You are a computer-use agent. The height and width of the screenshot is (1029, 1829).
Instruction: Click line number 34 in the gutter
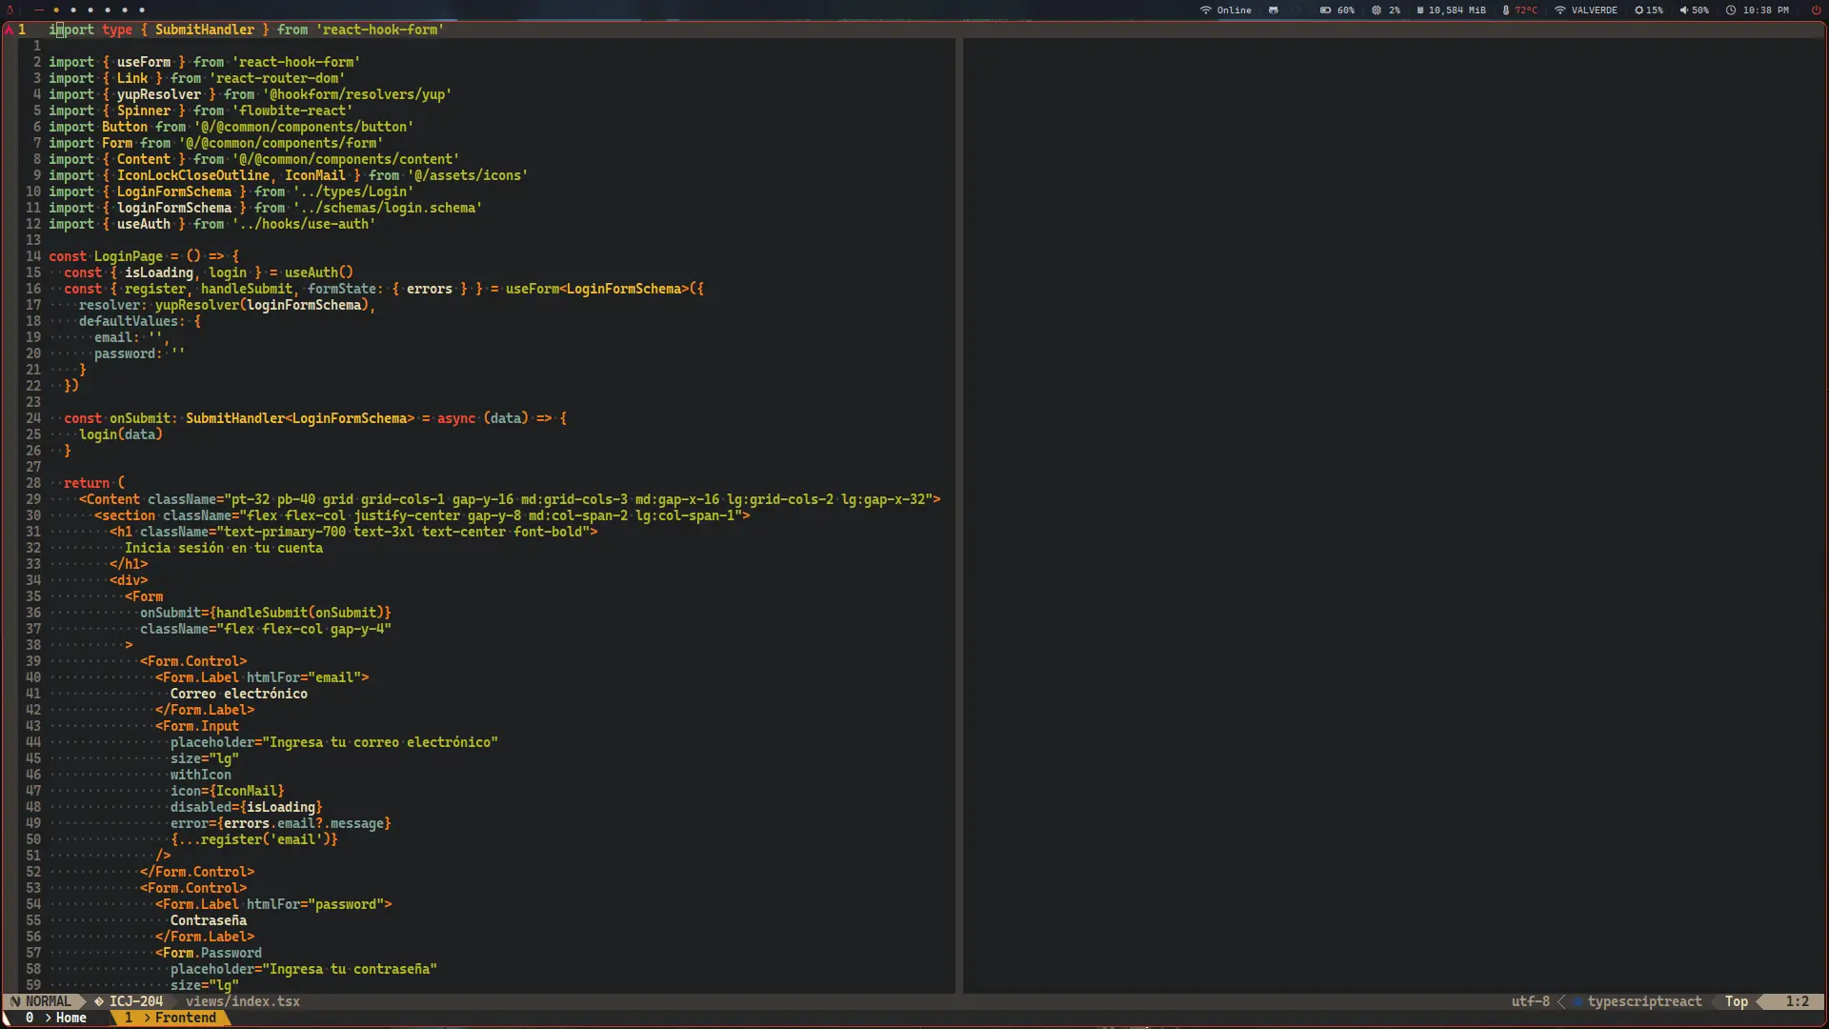[33, 580]
